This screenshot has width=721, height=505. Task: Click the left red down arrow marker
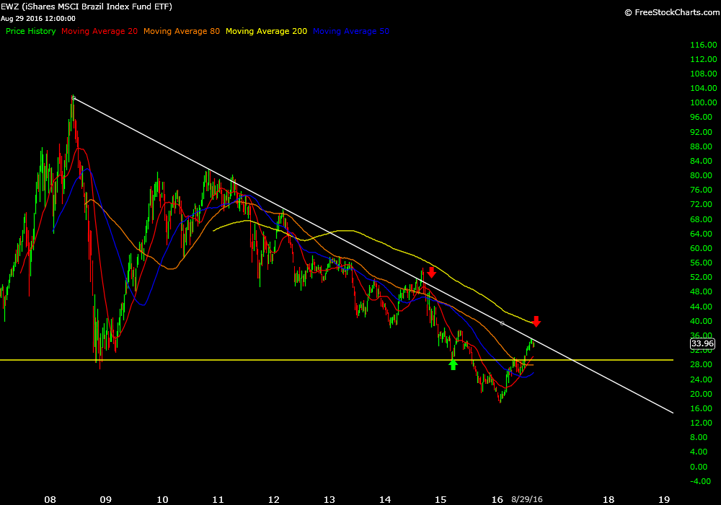[431, 272]
